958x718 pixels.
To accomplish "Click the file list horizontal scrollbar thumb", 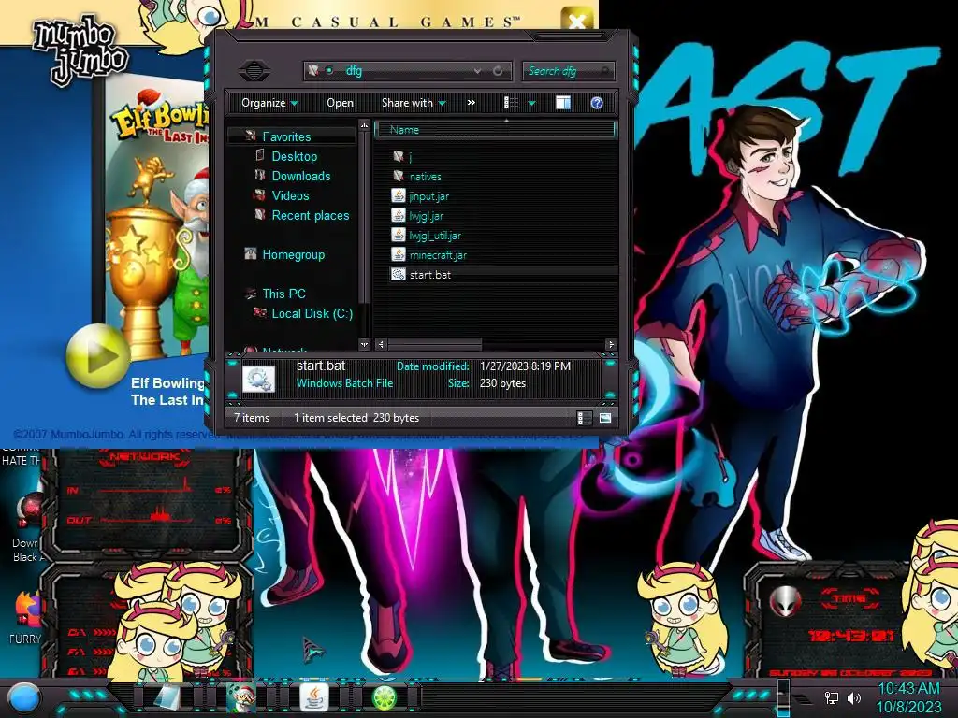I will click(434, 345).
